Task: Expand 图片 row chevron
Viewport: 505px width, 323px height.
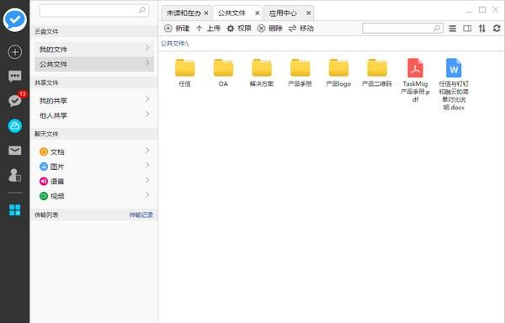Action: point(147,165)
